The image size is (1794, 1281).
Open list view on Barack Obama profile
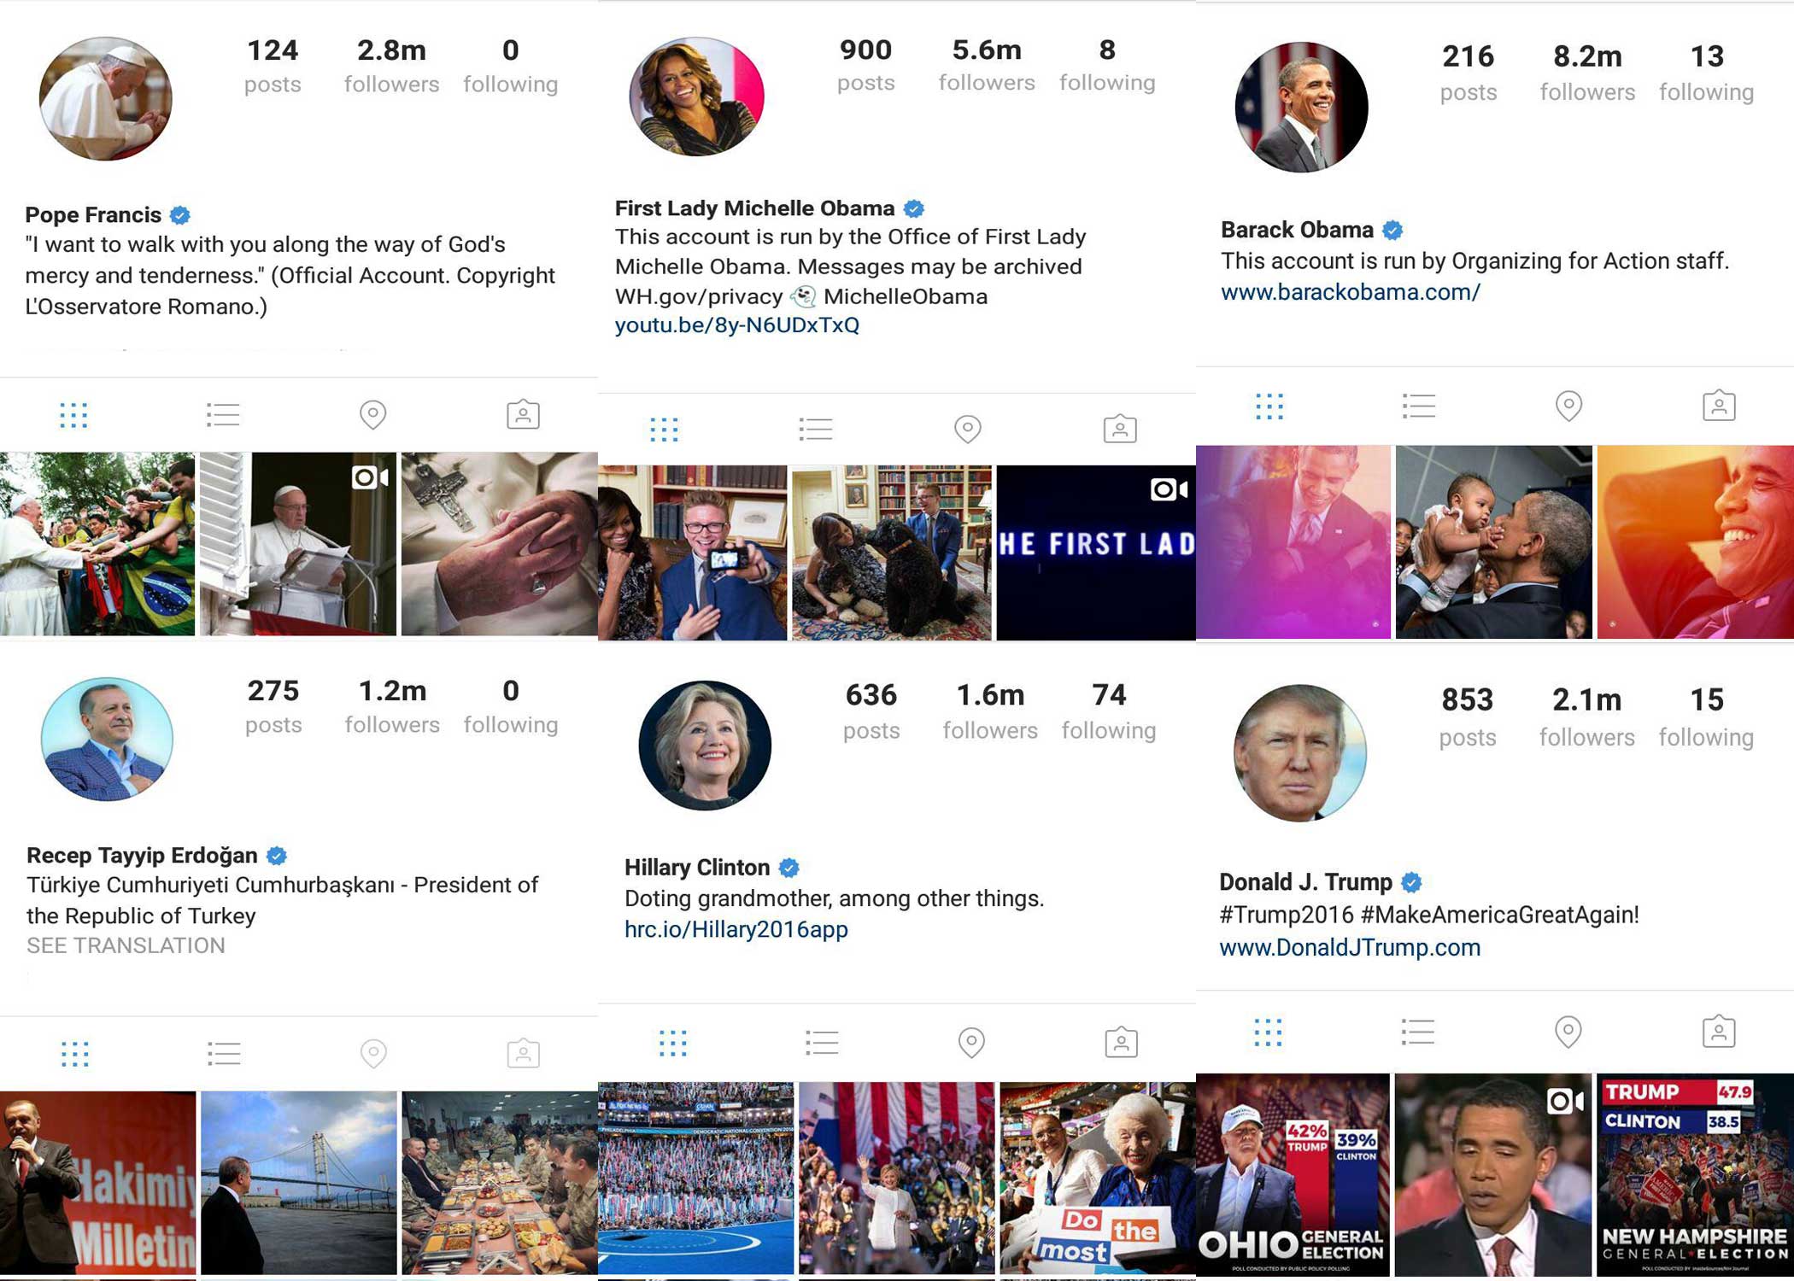tap(1419, 406)
